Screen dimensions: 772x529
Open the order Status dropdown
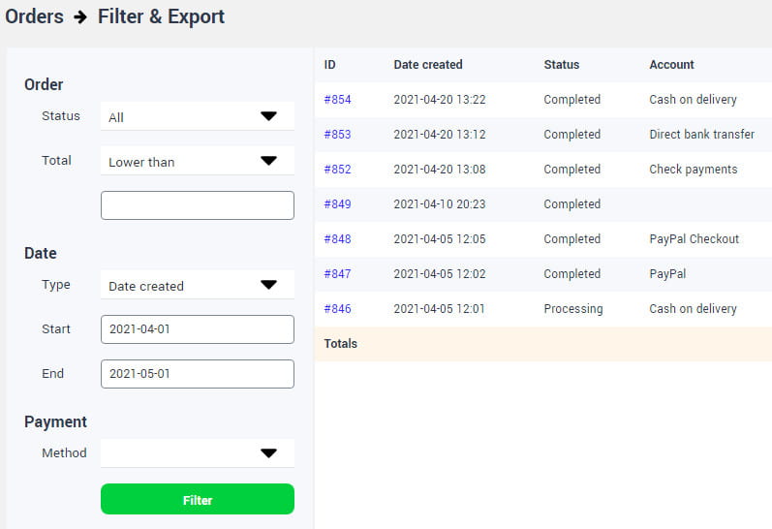point(197,116)
